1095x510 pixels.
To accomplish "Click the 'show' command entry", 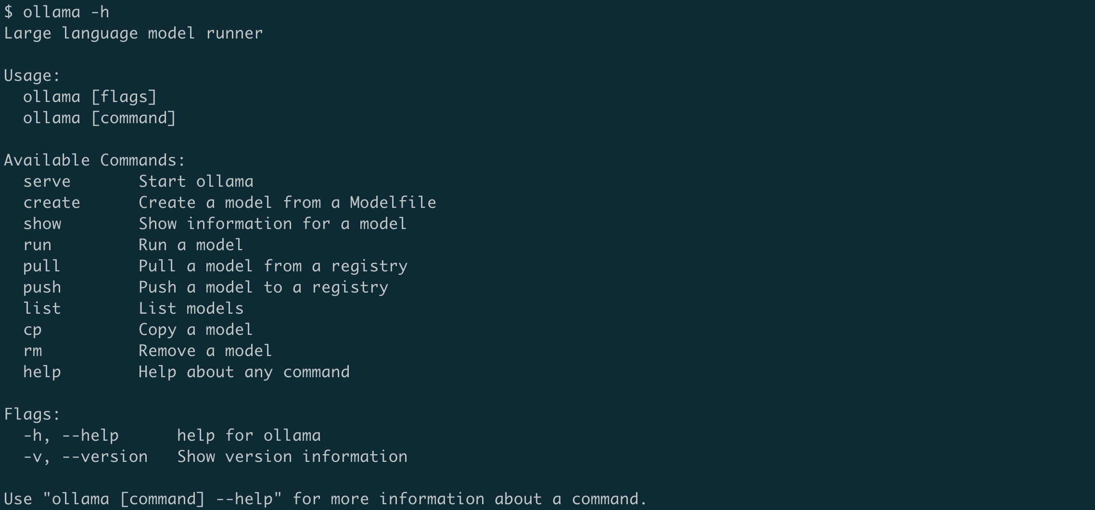I will click(x=42, y=224).
